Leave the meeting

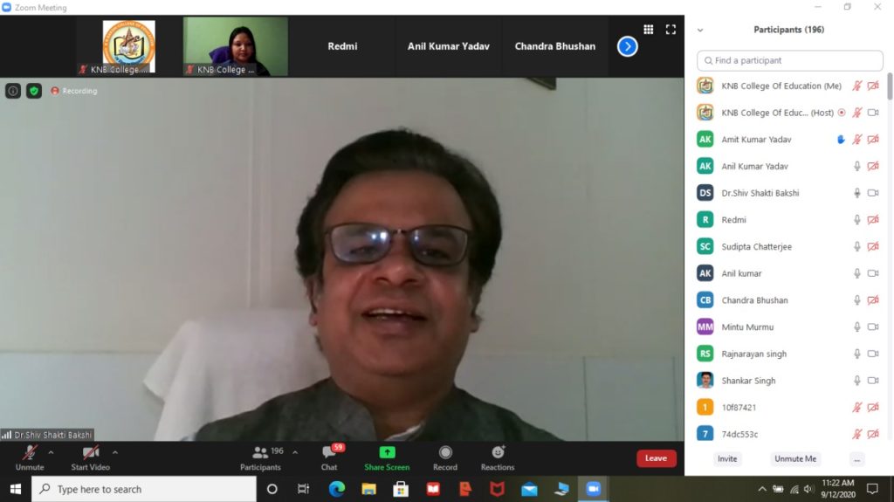[657, 458]
